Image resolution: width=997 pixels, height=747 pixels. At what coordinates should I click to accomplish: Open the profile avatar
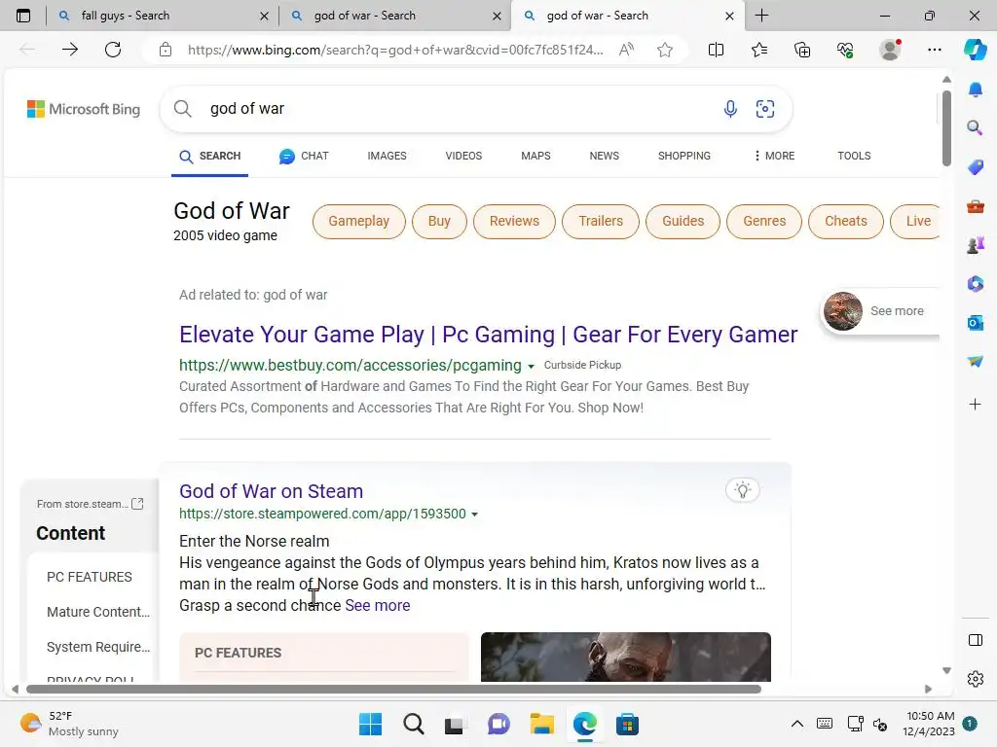point(890,50)
